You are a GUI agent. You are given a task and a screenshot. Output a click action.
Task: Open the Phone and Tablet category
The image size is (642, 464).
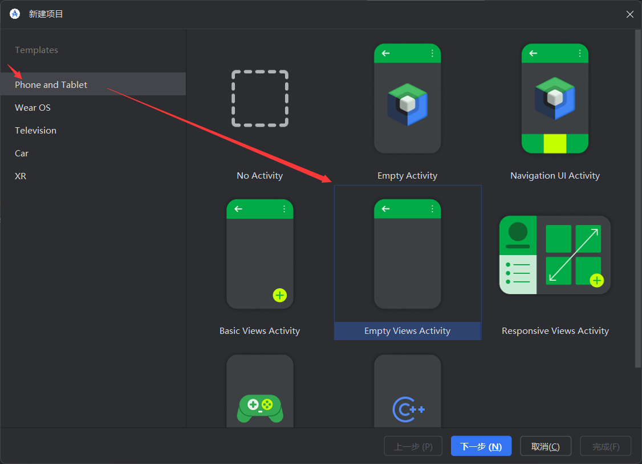[x=93, y=84]
